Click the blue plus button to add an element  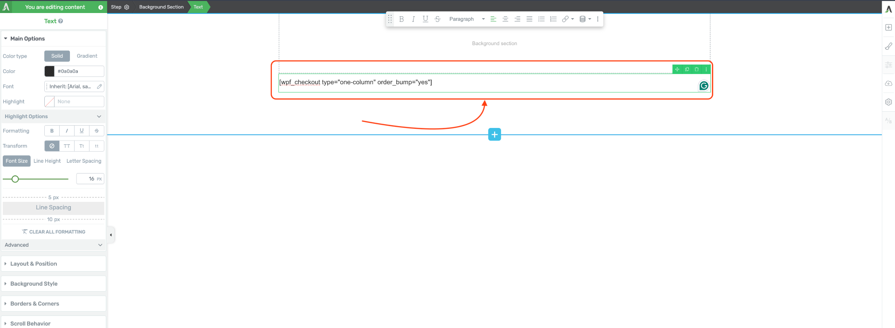pos(495,134)
